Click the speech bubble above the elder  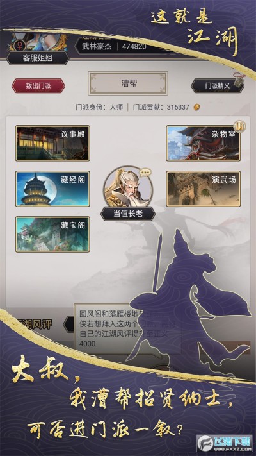pyautogui.click(x=145, y=173)
